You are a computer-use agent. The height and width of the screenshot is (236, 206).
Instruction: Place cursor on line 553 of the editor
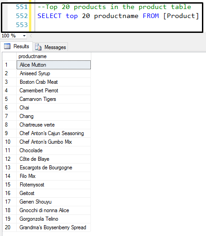tap(117, 25)
